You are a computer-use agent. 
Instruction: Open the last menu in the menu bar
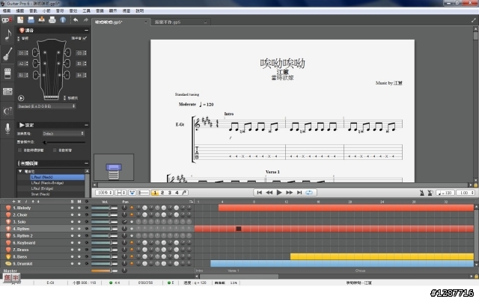(140, 10)
